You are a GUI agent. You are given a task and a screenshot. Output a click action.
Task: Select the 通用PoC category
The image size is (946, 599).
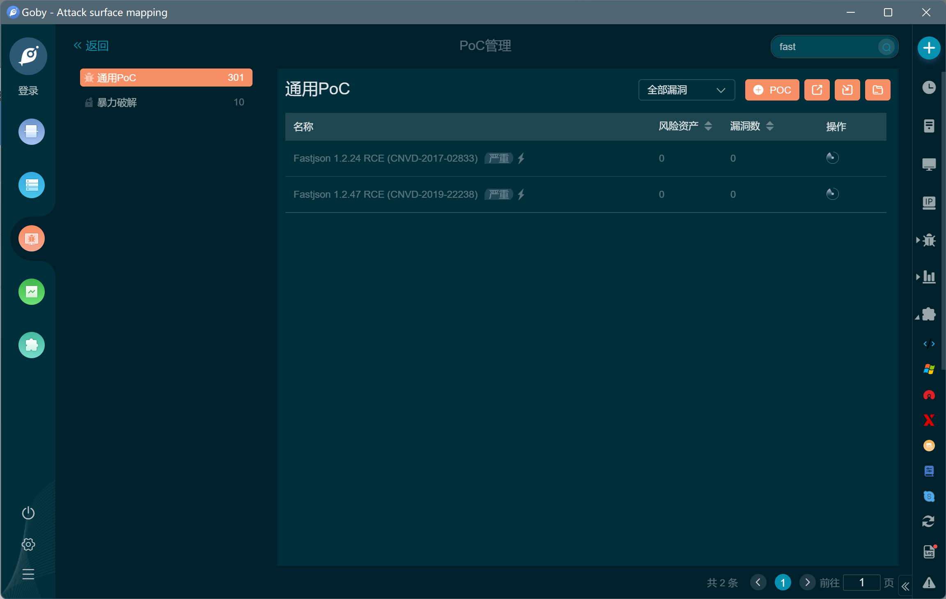pyautogui.click(x=166, y=78)
